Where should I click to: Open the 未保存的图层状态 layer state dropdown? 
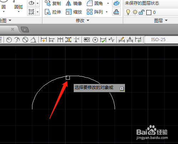[151, 4]
